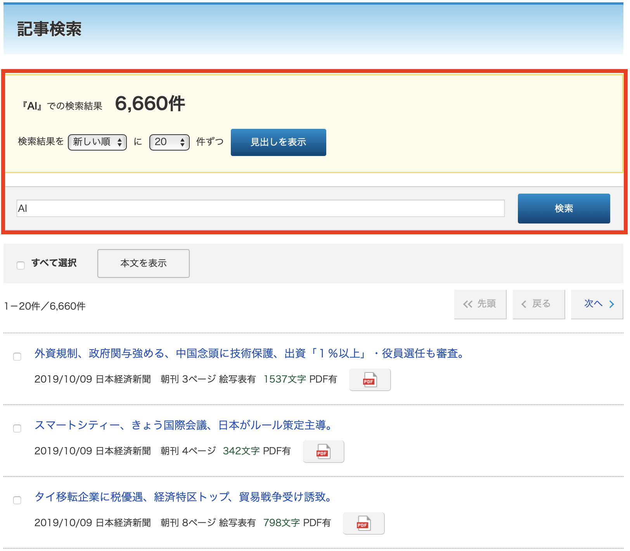This screenshot has height=551, width=630.
Task: Select checkbox for スマートシティー article
Action: point(17,428)
